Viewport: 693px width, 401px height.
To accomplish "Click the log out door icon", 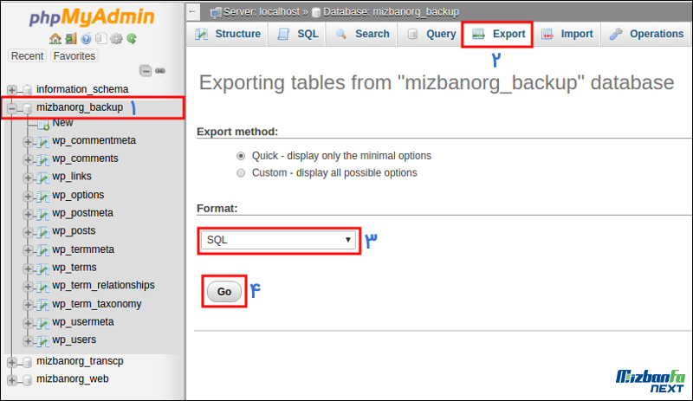I will (x=70, y=39).
